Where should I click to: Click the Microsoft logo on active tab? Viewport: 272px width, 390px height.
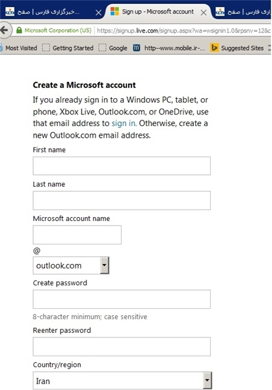click(115, 12)
